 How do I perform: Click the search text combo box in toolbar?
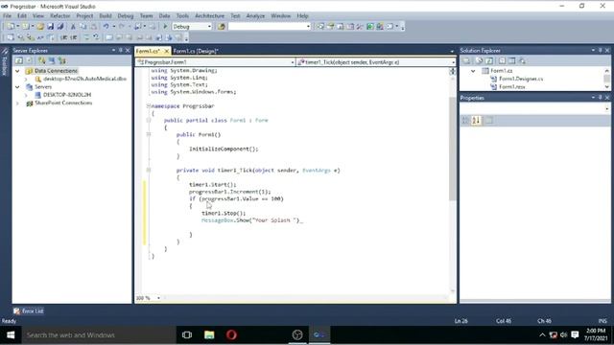click(x=270, y=27)
